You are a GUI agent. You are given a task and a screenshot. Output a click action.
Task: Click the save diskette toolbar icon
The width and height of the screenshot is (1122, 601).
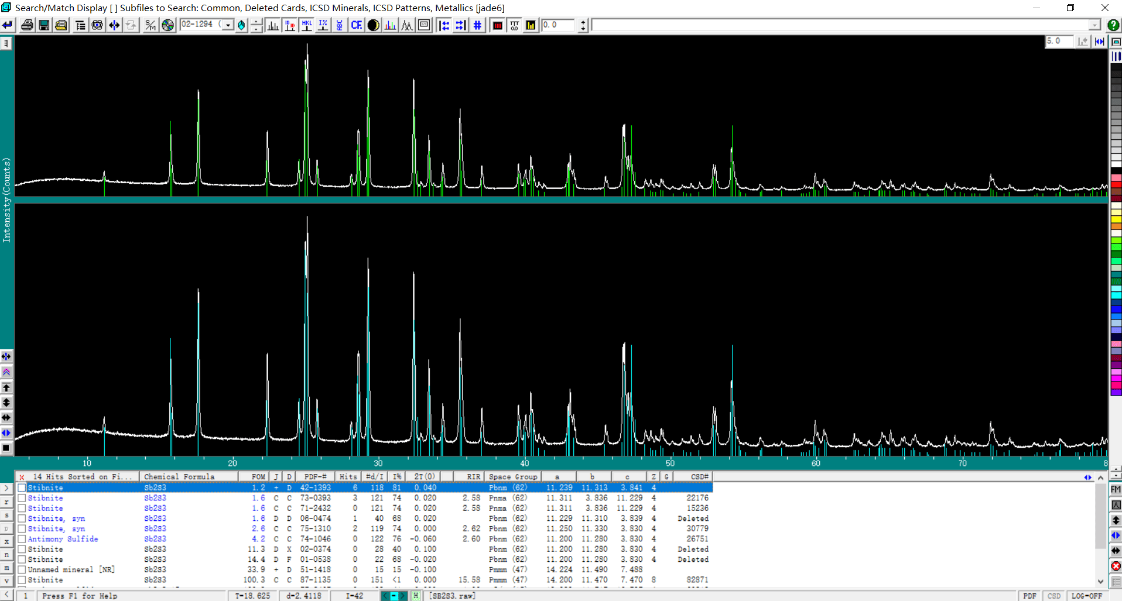(44, 25)
